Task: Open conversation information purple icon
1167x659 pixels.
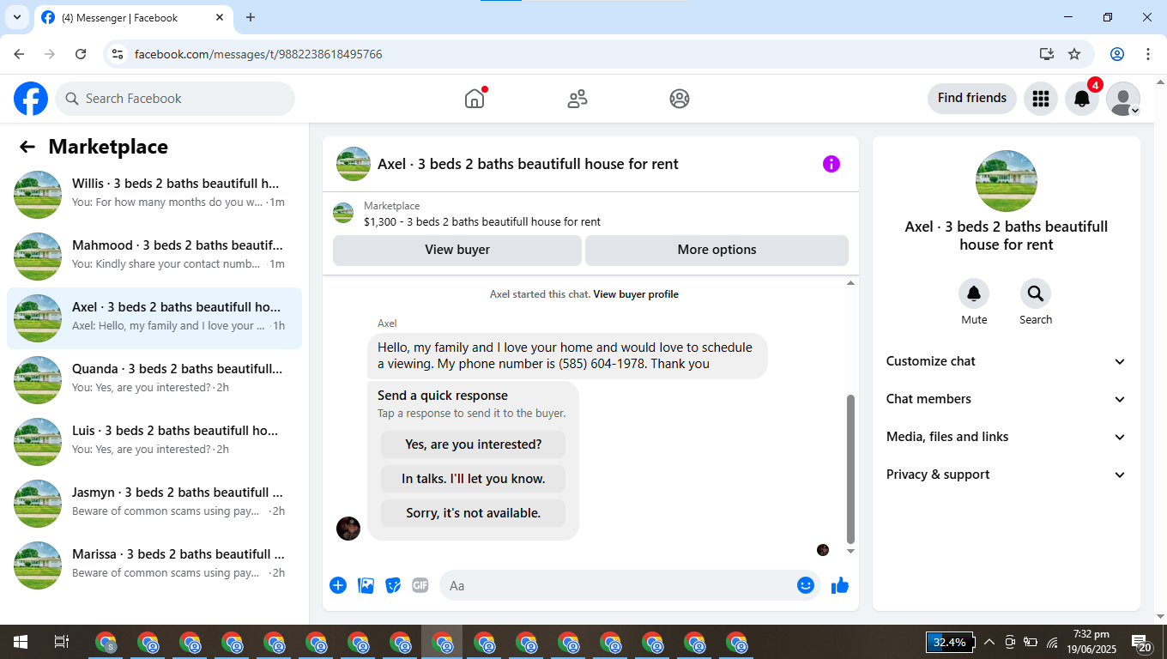Action: (x=831, y=164)
